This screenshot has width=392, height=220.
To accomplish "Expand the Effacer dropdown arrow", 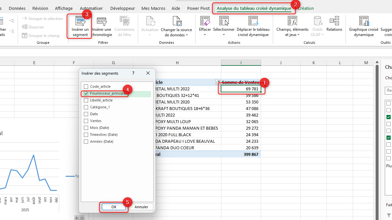I will click(205, 35).
